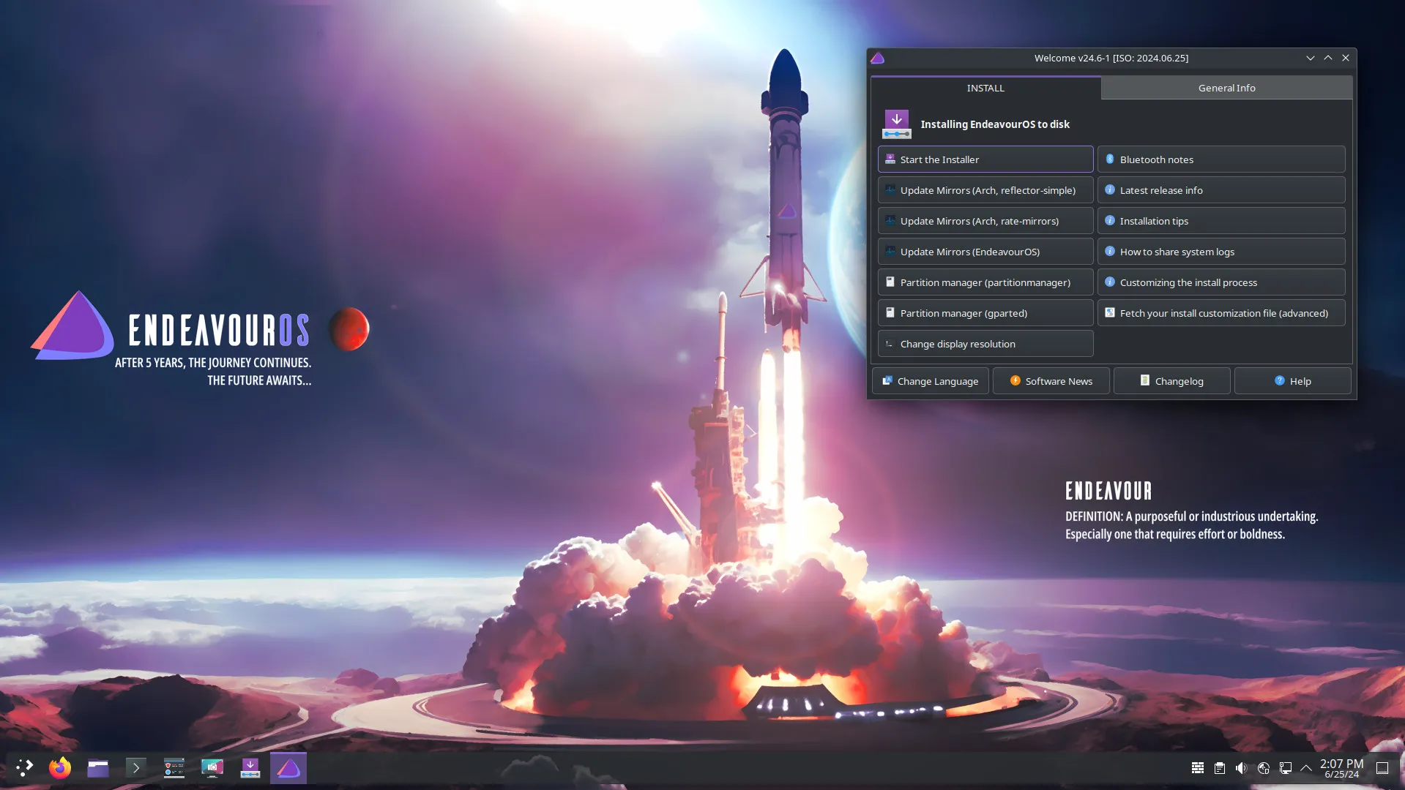
Task: Launch the Konsole terminal from taskbar
Action: click(136, 768)
